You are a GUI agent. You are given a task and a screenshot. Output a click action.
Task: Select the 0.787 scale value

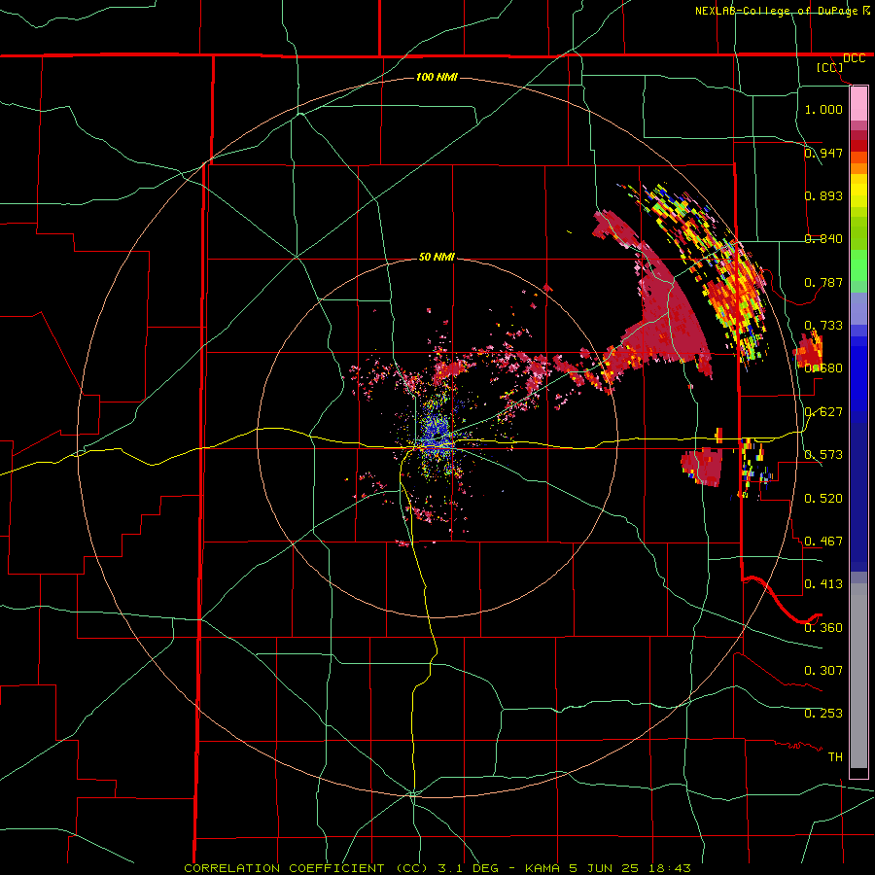point(823,282)
